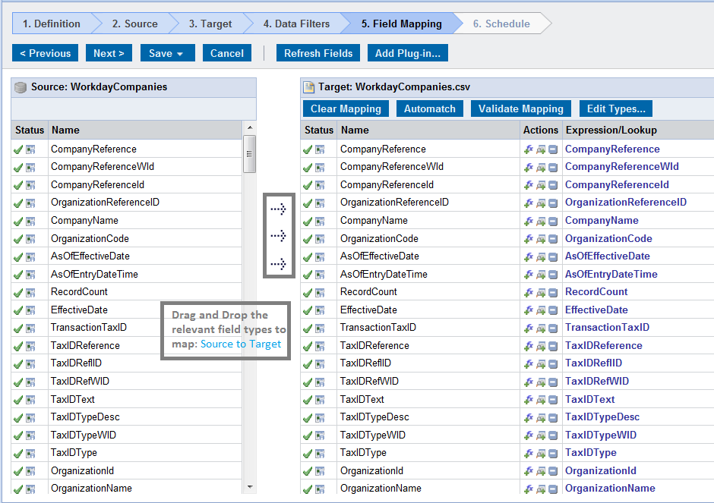Viewport: 714px width, 503px height.
Task: Add expression for target CompanyReferenceWId row
Action: [529, 167]
